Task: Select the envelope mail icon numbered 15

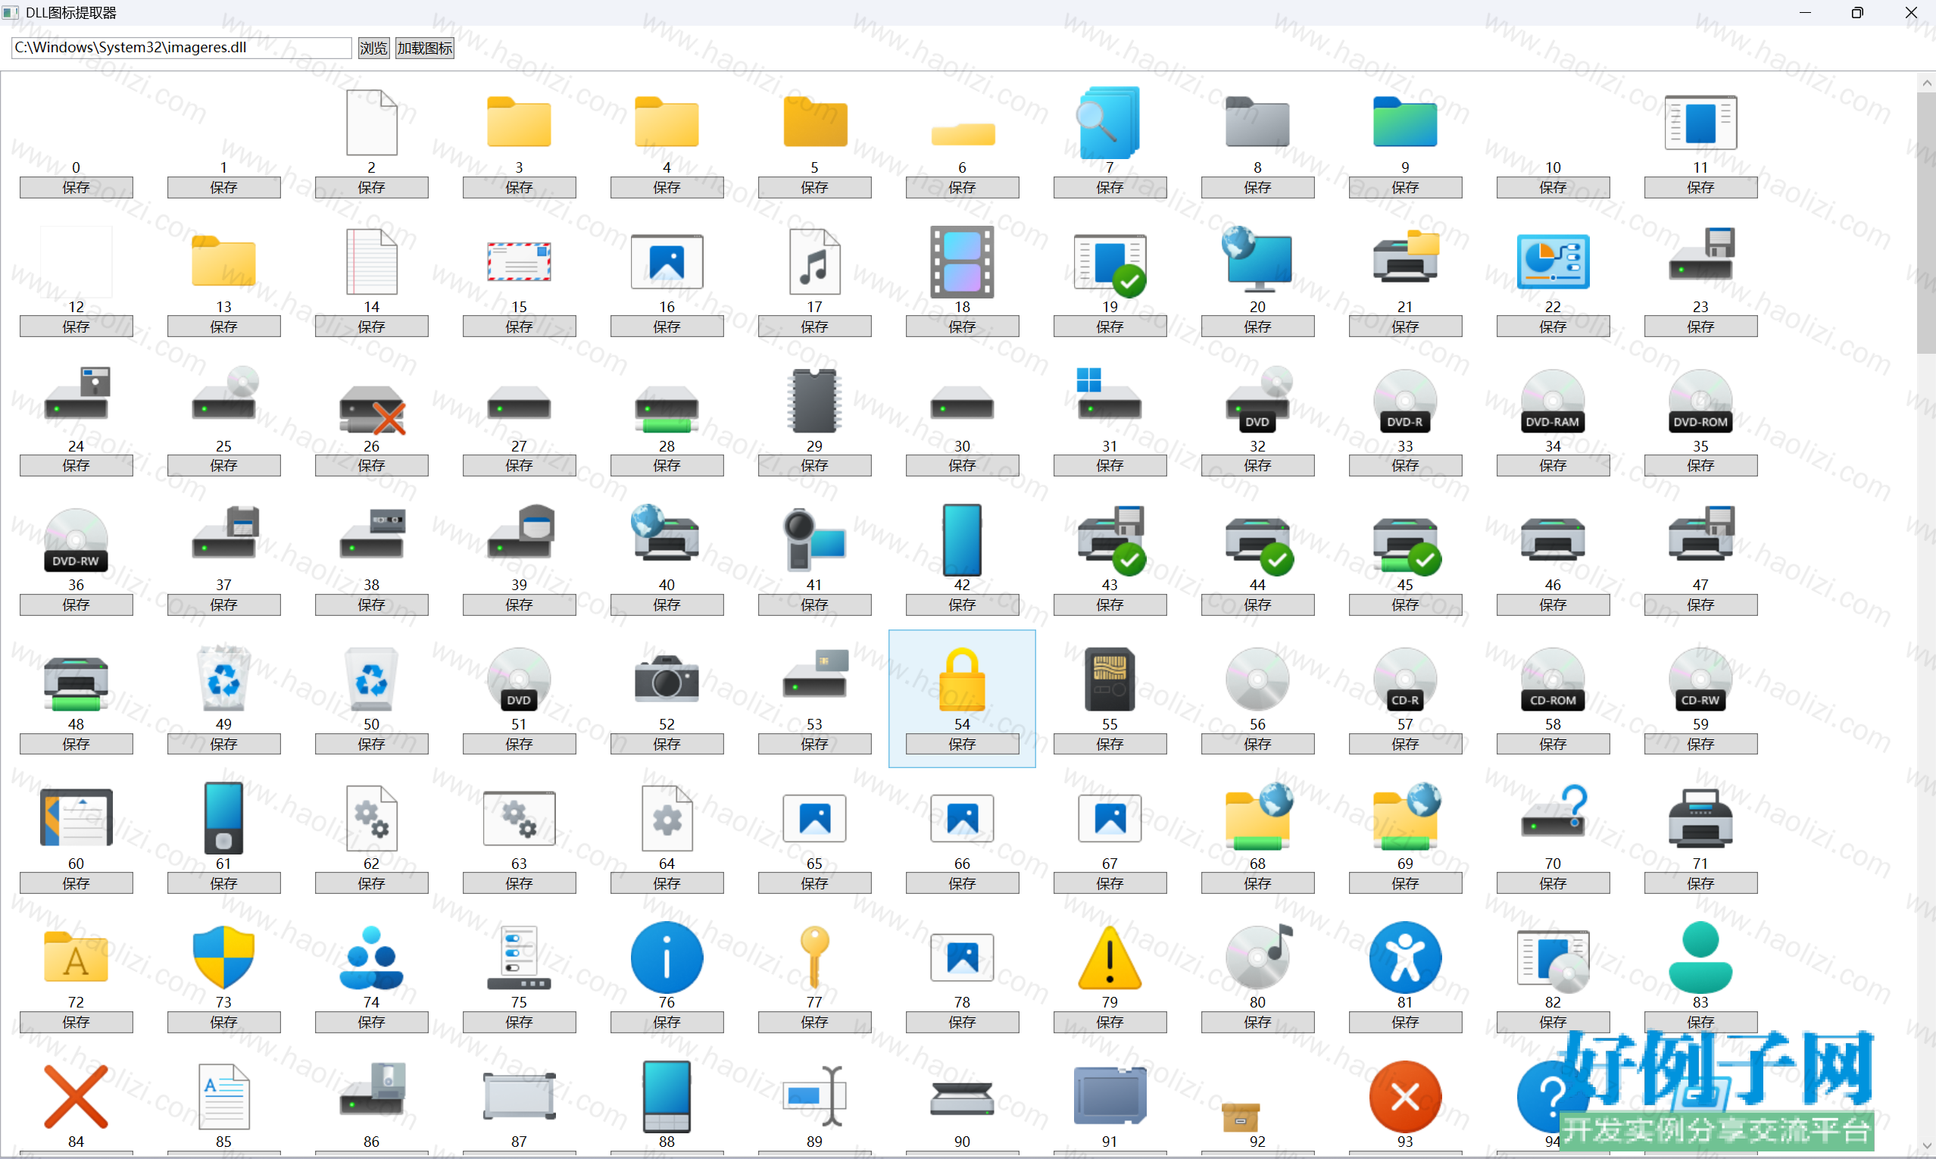Action: (520, 261)
